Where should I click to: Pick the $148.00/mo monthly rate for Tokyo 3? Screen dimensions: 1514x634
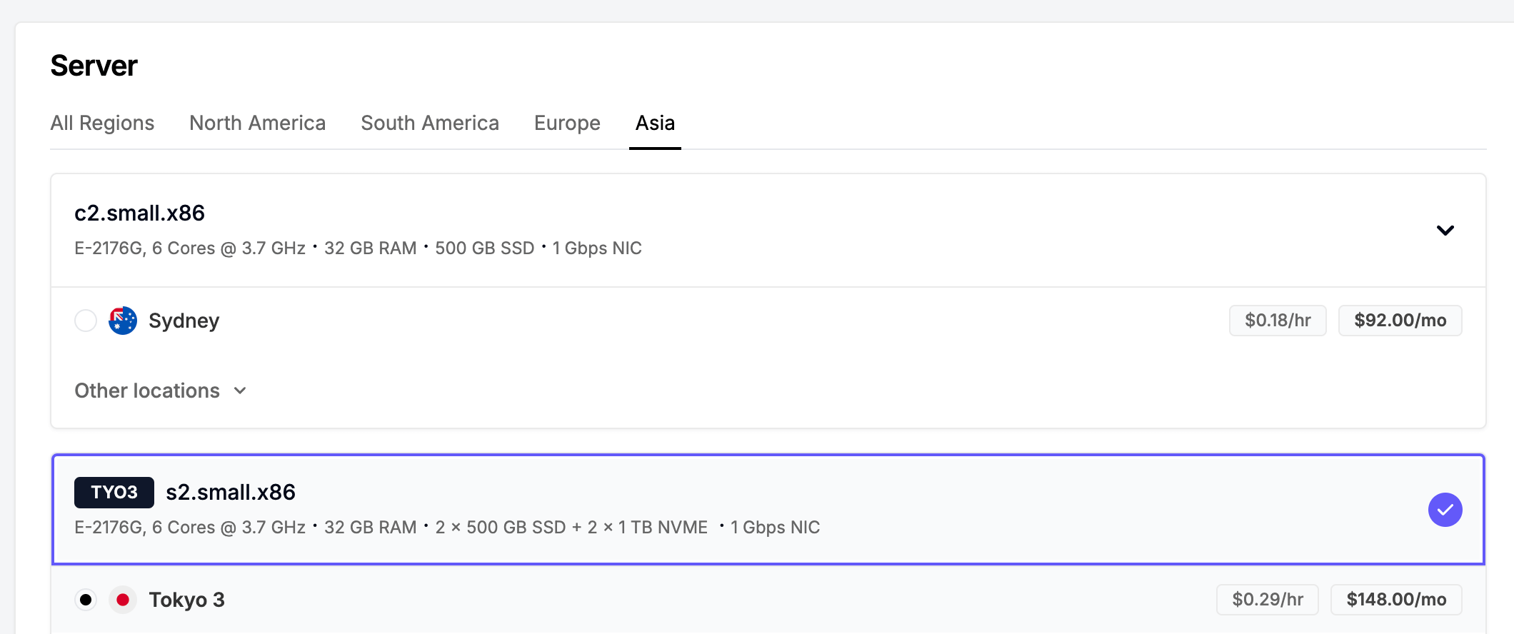click(1396, 600)
